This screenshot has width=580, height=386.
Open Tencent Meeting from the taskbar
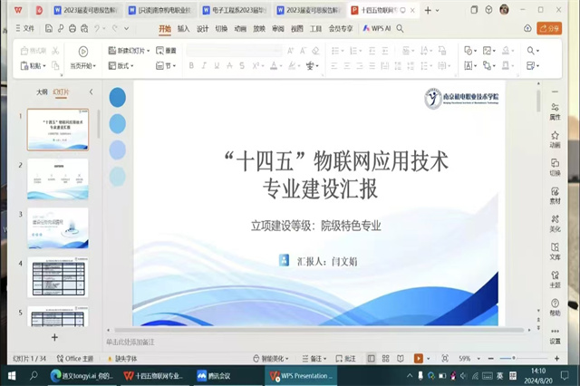[x=215, y=375]
